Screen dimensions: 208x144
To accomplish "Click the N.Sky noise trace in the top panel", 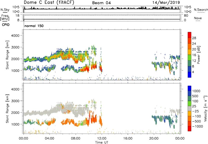I will (x=102, y=9).
